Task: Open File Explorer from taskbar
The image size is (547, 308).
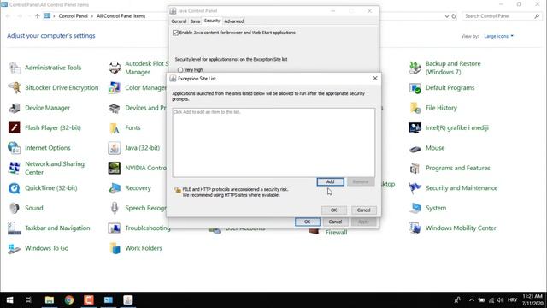Action: [x=50, y=300]
